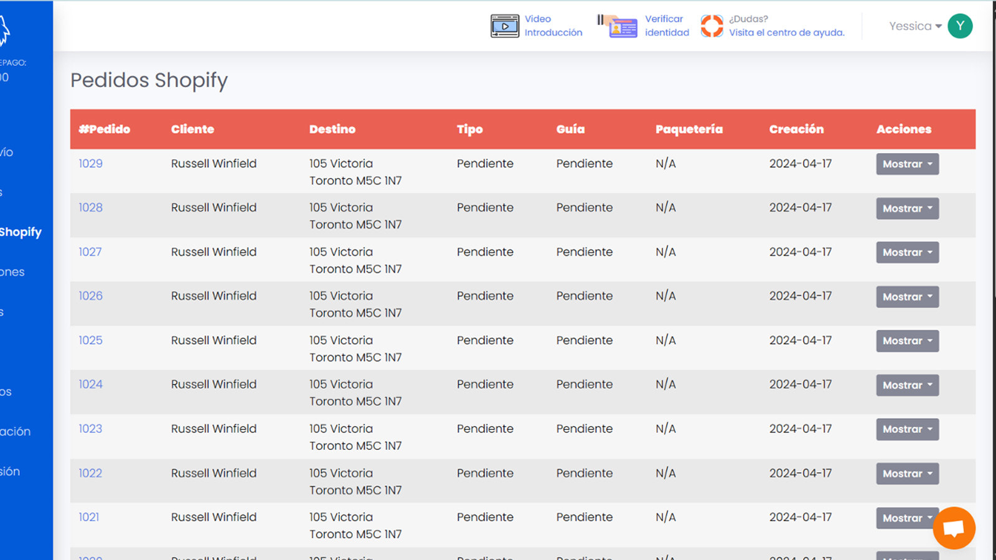This screenshot has width=996, height=560.
Task: Select the Shopify item in sidebar
Action: click(x=21, y=232)
